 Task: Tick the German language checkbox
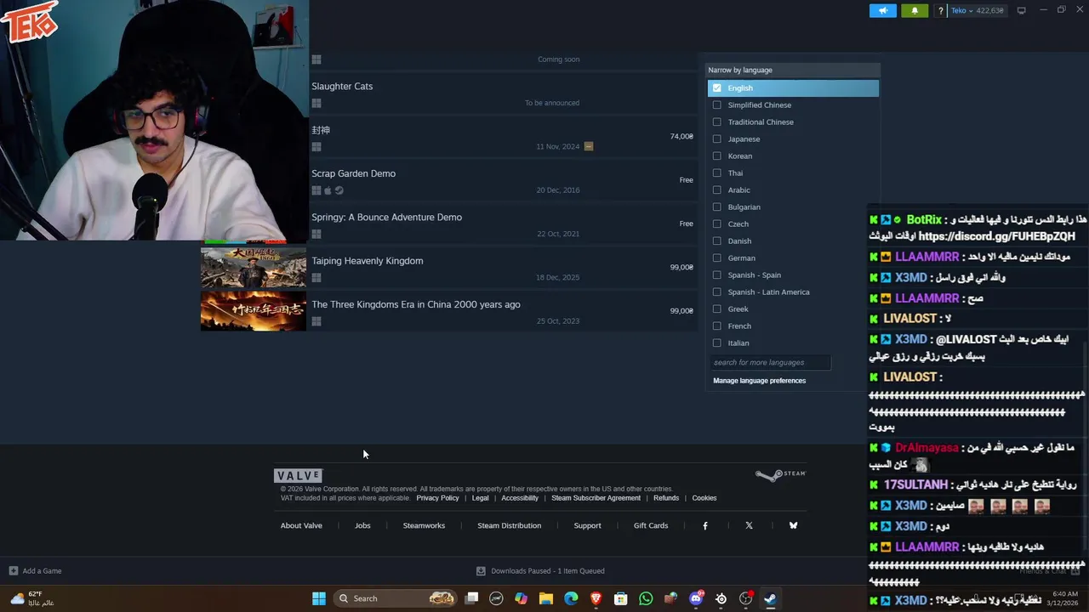(716, 258)
